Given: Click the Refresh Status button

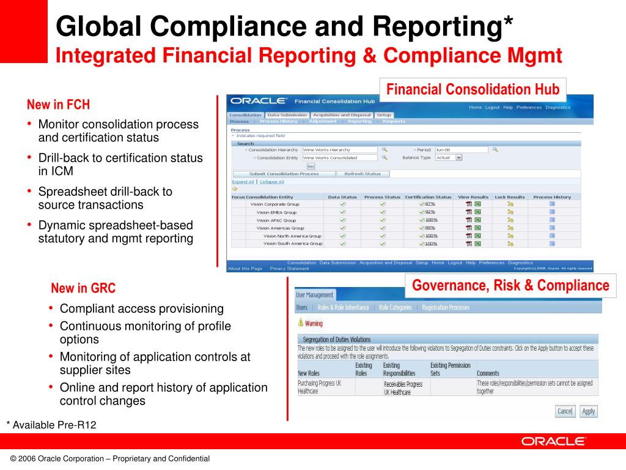Looking at the screenshot, I should click(363, 174).
